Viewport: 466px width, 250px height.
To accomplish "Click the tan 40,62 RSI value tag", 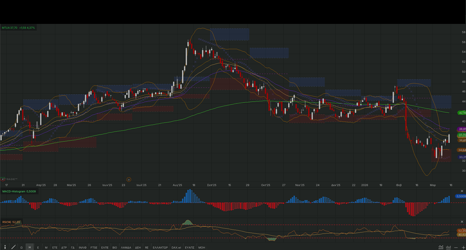I will click(461, 235).
